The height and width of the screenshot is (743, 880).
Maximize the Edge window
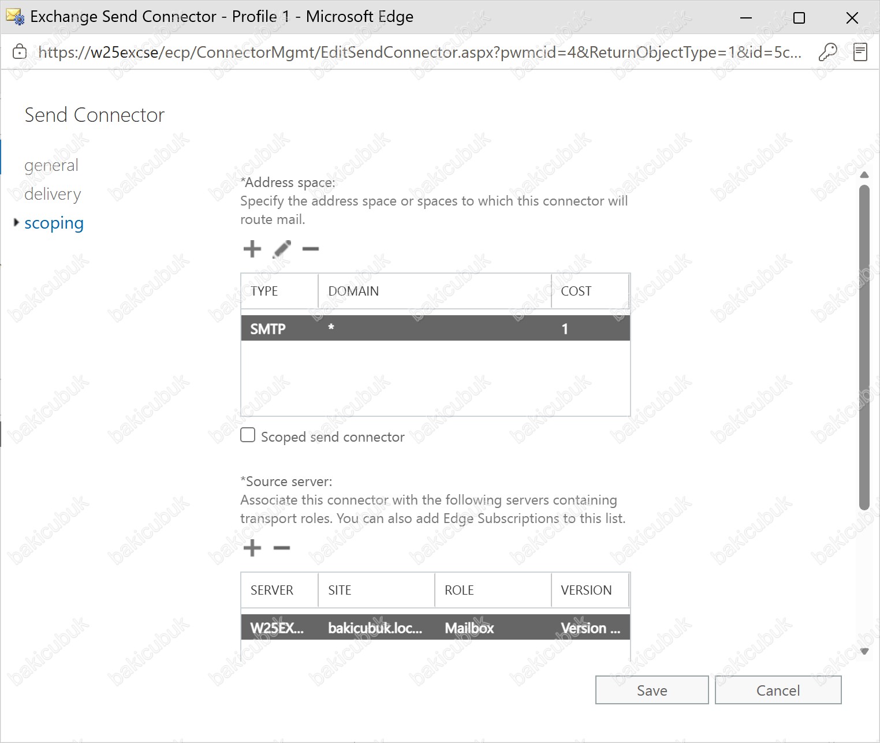tap(799, 17)
